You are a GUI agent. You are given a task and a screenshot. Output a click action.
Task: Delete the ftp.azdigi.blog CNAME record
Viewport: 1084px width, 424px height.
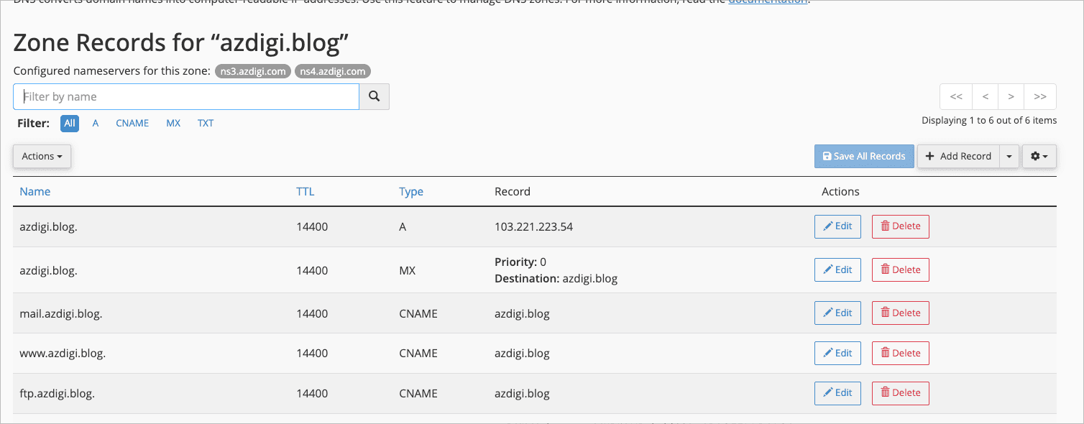[x=900, y=393]
